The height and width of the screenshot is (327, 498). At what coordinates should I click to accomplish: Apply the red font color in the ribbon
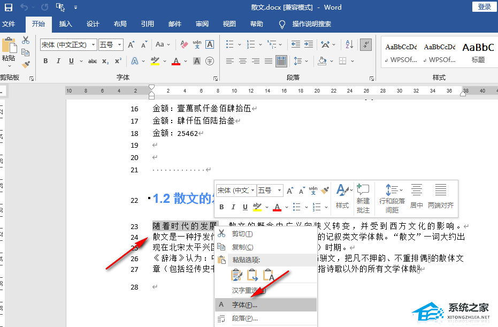176,61
